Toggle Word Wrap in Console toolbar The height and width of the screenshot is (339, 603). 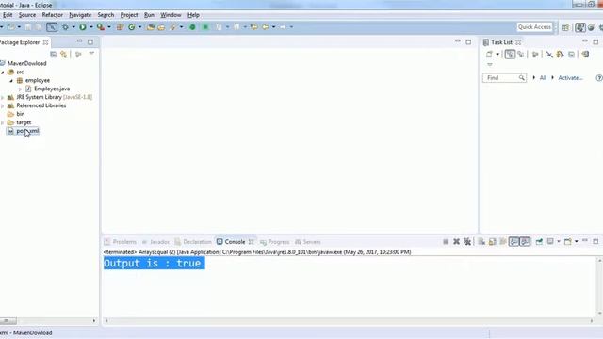(x=503, y=241)
